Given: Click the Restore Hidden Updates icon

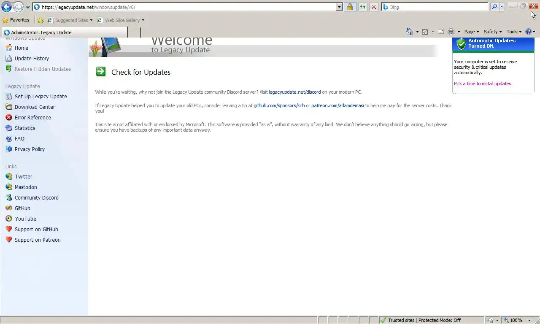Looking at the screenshot, I should pyautogui.click(x=9, y=69).
